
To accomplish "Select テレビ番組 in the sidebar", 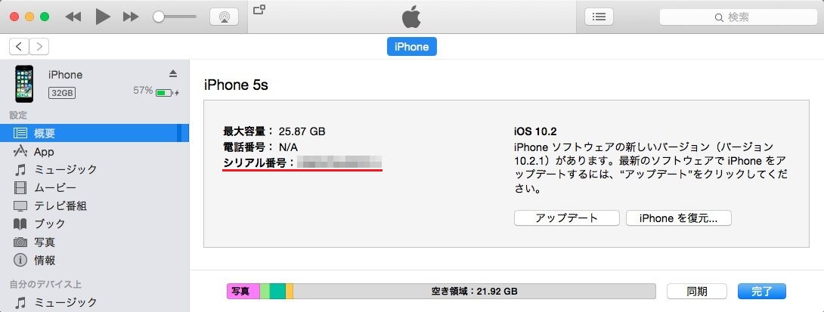I will 94,206.
